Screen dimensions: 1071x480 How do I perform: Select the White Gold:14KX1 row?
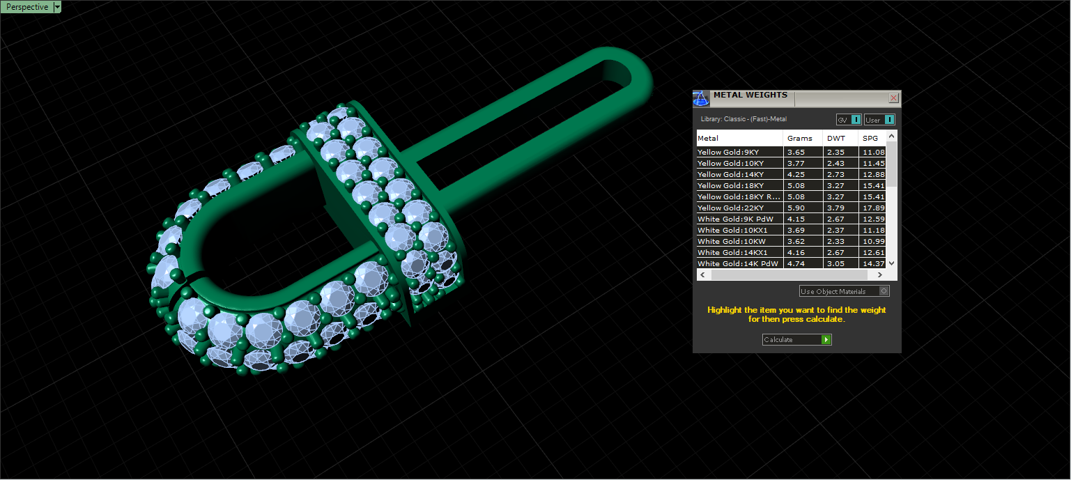click(792, 252)
